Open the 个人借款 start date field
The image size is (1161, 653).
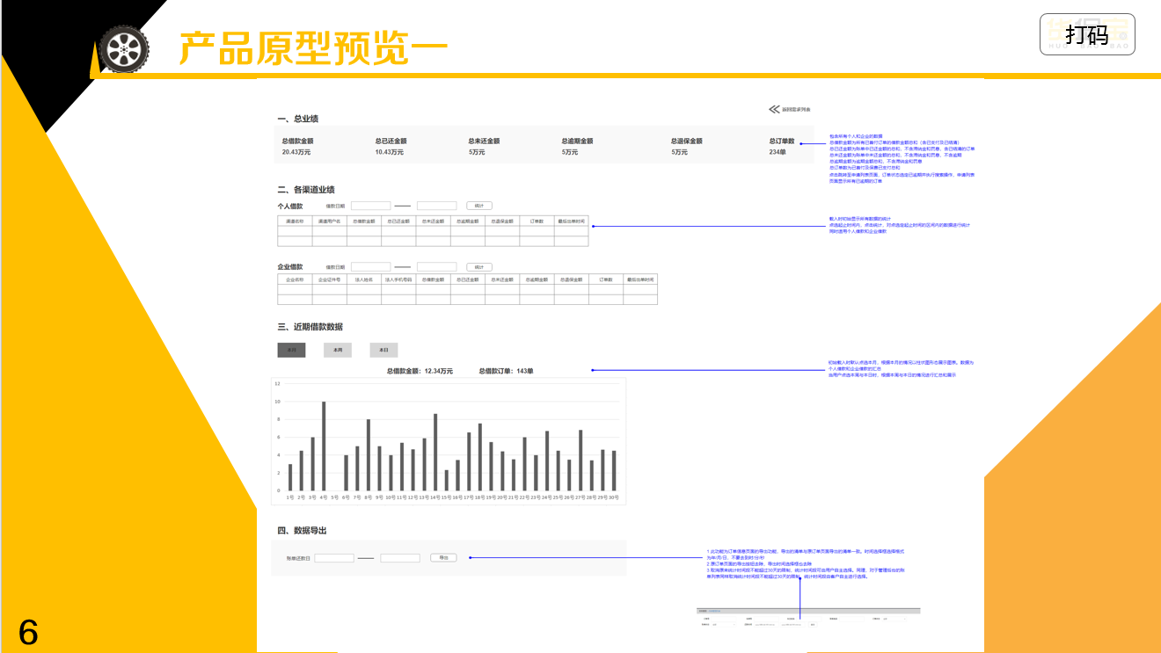pyautogui.click(x=370, y=206)
